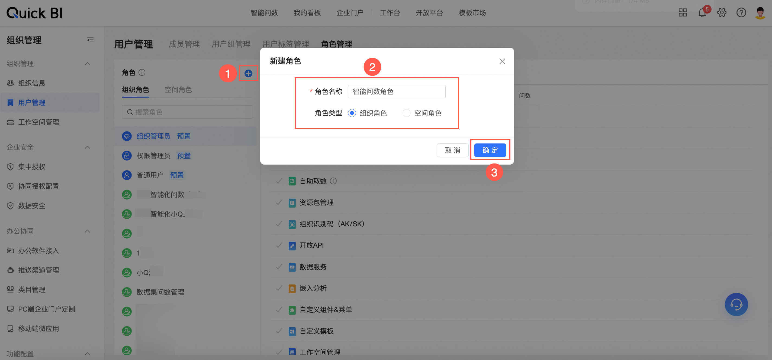The height and width of the screenshot is (360, 772).
Task: Select the 空间角色 radio button
Action: click(x=406, y=113)
